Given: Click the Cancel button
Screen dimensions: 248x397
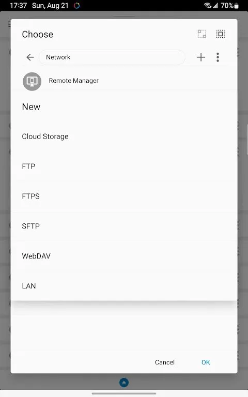Looking at the screenshot, I should (165, 362).
